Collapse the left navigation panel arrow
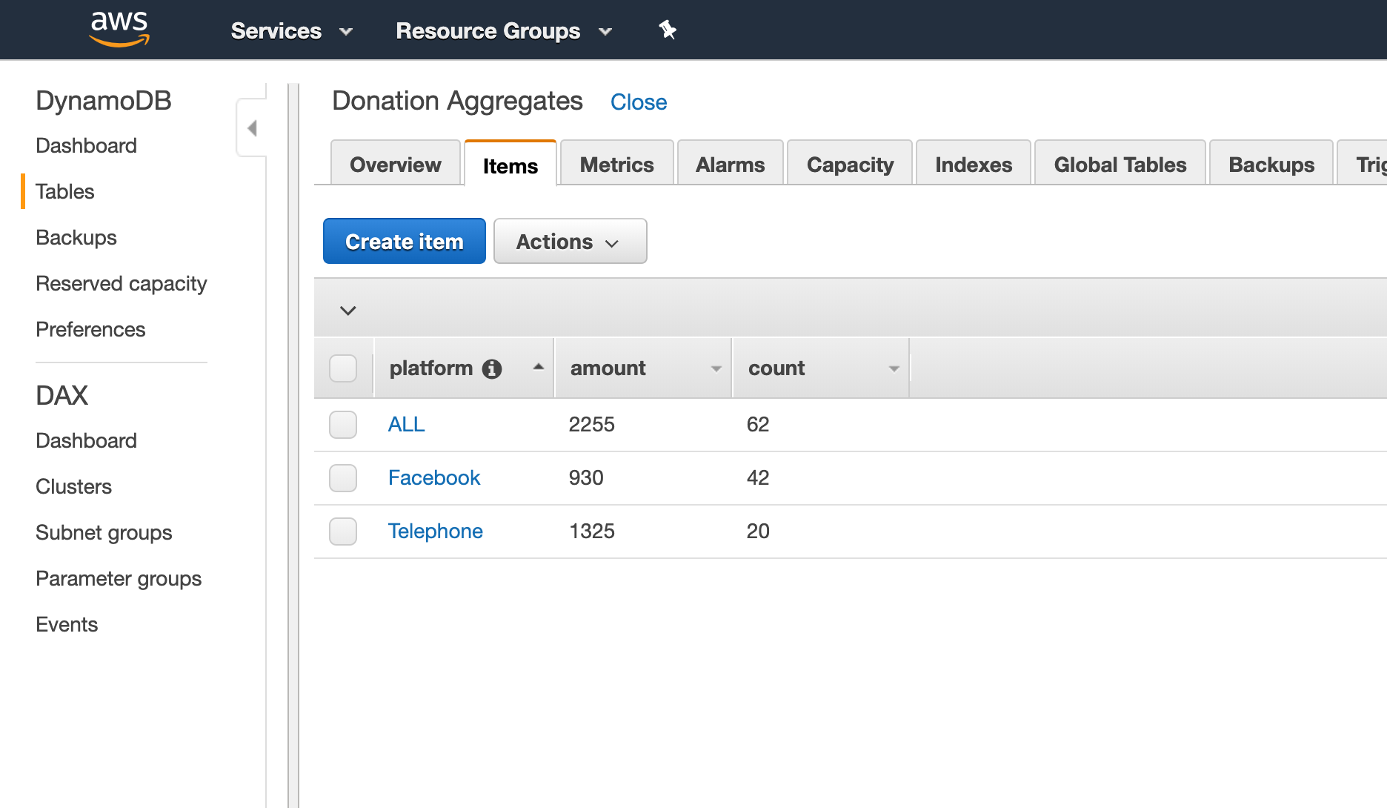The image size is (1387, 808). click(252, 128)
